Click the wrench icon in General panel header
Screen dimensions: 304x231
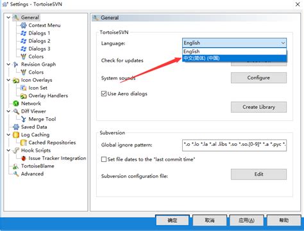(96, 18)
